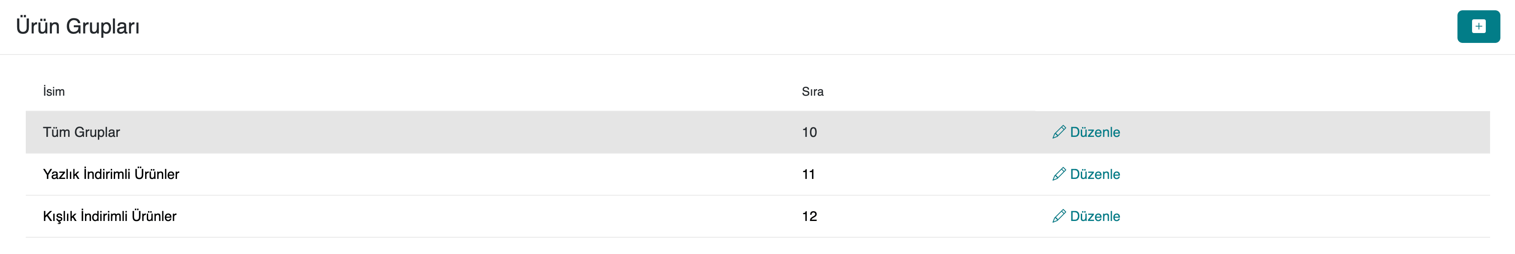This screenshot has width=1515, height=254.
Task: Click the pencil icon for Kışlık İndirimli Ürünler
Action: click(1059, 216)
